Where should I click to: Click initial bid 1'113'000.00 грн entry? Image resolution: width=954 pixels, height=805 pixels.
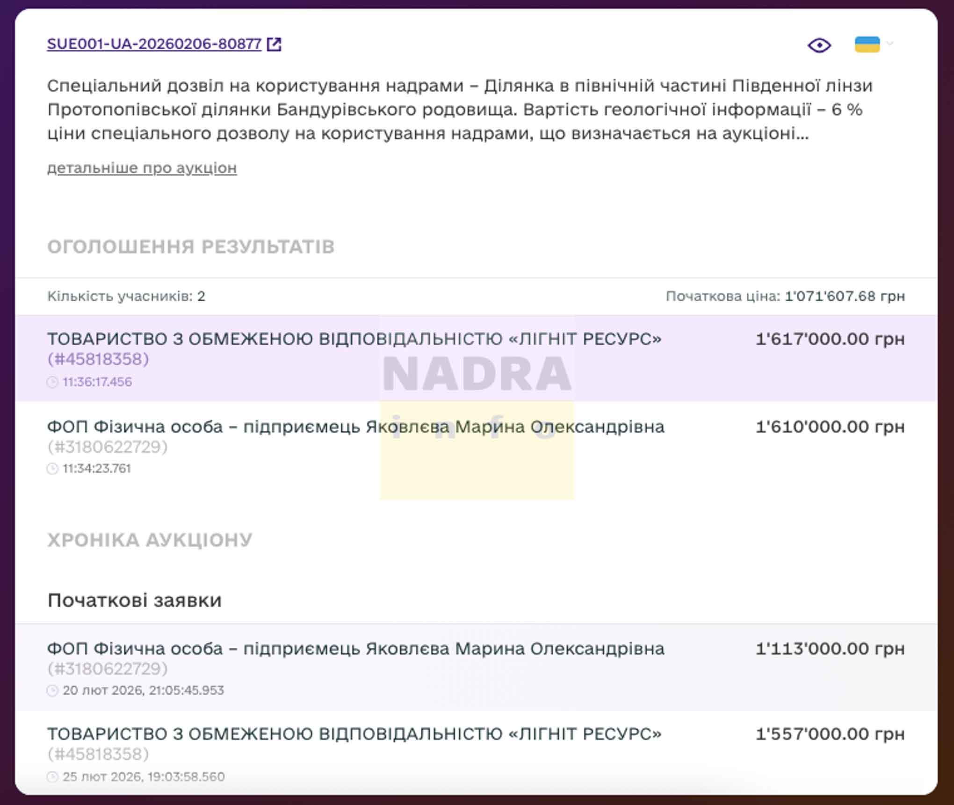[x=830, y=649]
